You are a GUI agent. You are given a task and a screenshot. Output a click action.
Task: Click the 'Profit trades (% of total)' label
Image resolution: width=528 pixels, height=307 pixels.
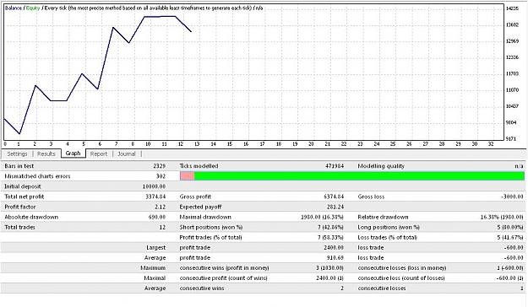(211, 237)
